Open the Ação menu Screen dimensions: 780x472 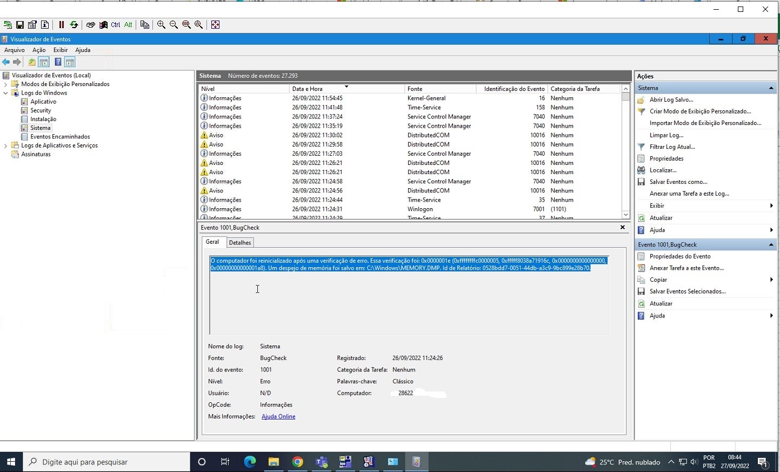[x=39, y=50]
